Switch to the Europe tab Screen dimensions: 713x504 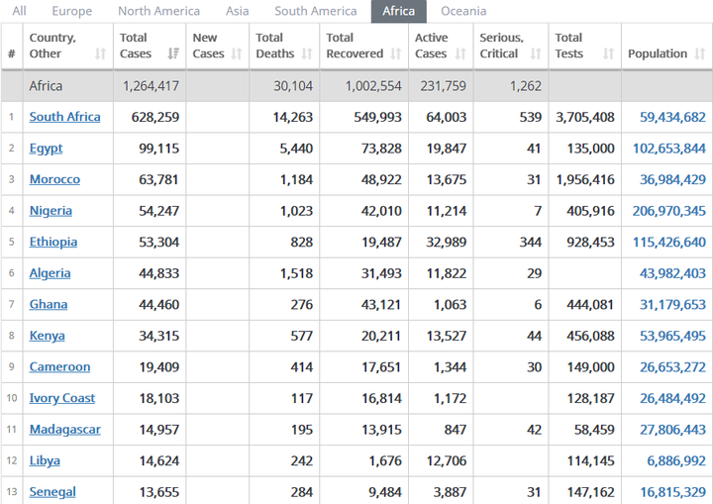click(71, 11)
